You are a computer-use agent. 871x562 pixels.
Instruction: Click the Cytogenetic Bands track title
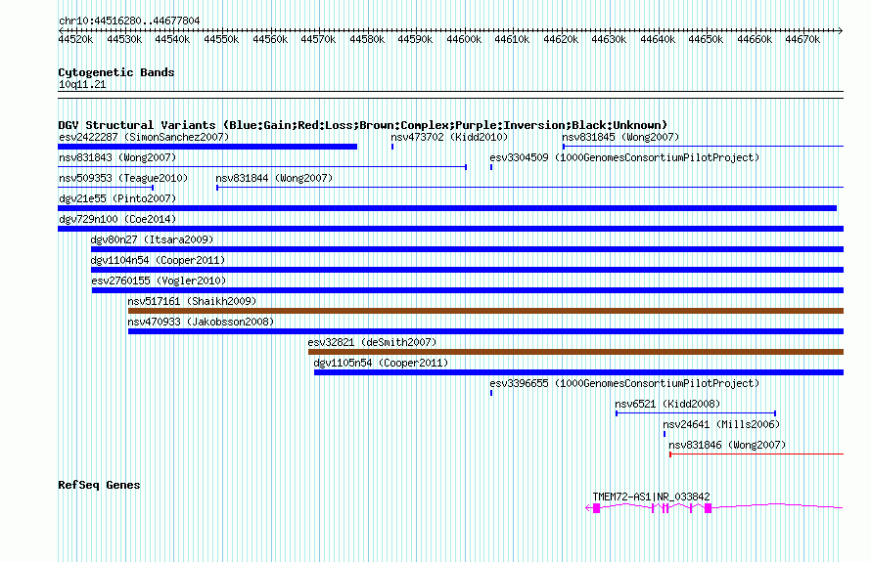coord(116,72)
